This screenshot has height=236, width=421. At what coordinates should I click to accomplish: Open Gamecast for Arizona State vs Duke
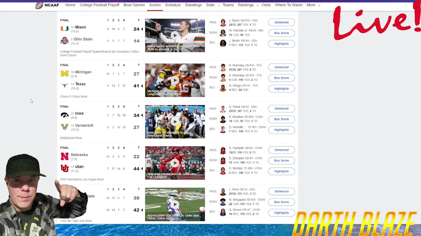tap(282, 191)
